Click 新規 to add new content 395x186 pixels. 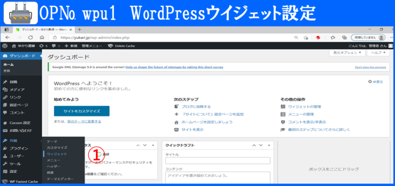pyautogui.click(x=71, y=46)
